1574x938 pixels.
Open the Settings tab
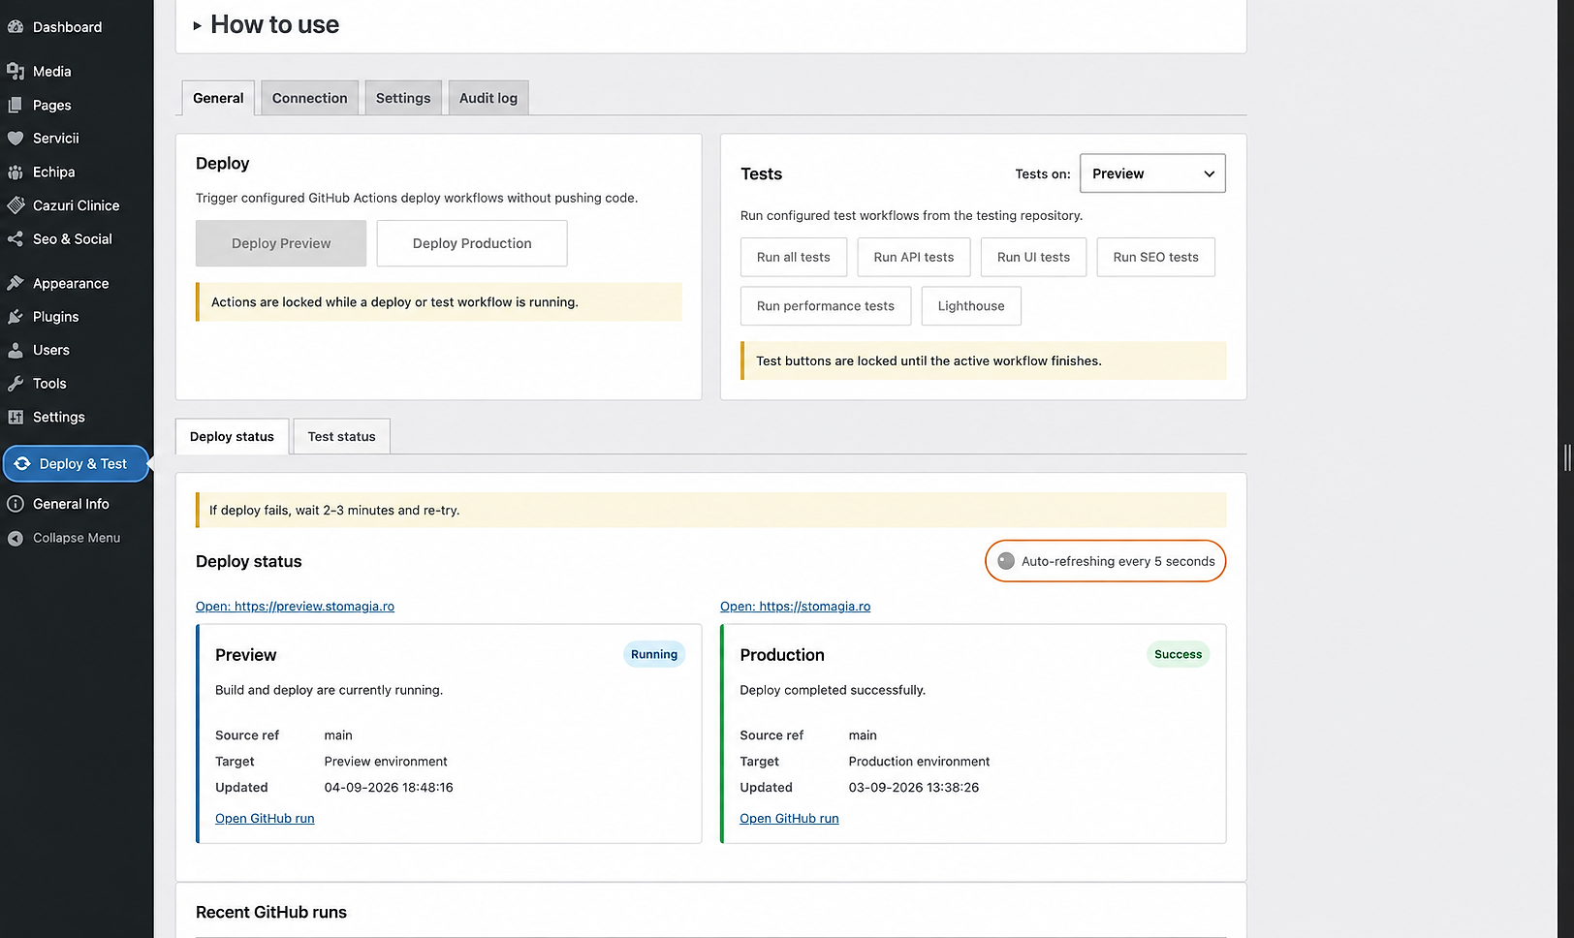click(403, 98)
